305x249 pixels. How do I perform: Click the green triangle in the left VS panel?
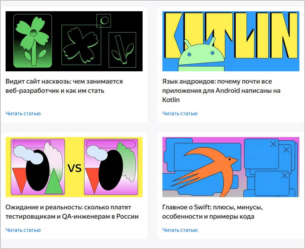pyautogui.click(x=54, y=182)
